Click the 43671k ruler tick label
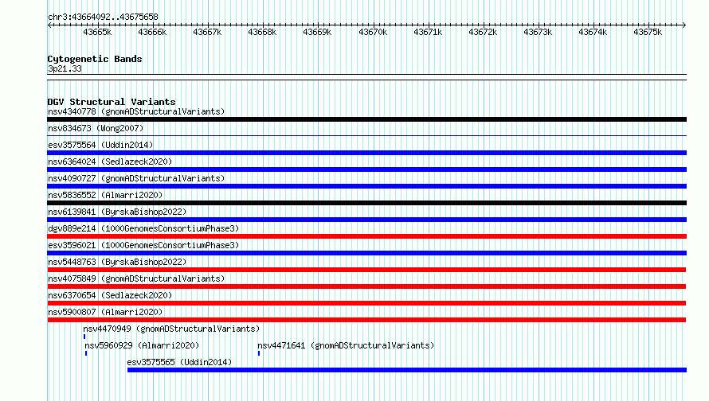The height and width of the screenshot is (401, 709). tap(428, 32)
